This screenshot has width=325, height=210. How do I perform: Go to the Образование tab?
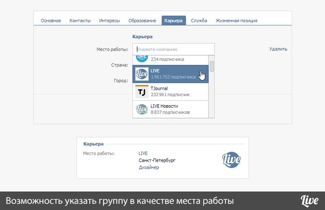pos(142,21)
